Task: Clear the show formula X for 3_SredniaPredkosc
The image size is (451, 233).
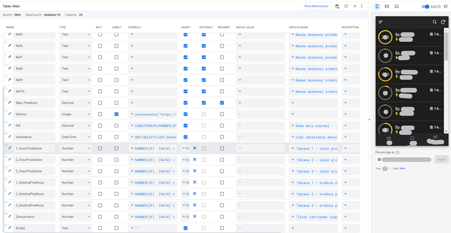Action: click(x=195, y=205)
